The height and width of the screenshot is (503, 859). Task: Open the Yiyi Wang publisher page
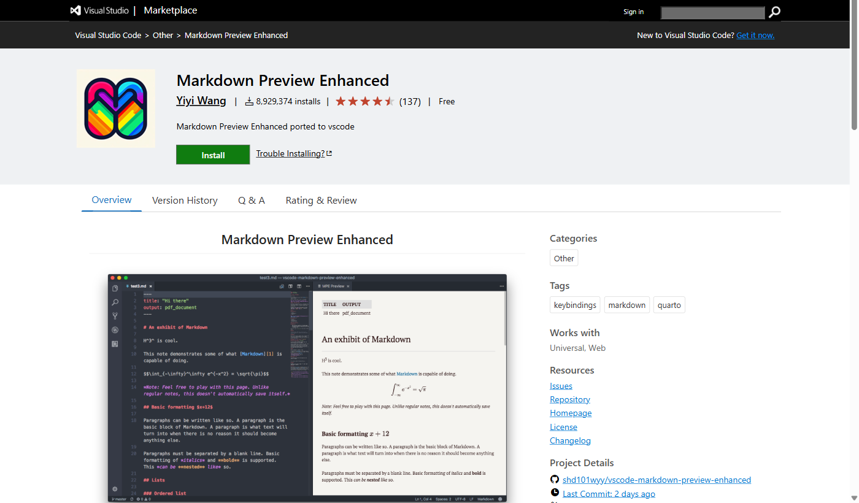pyautogui.click(x=201, y=100)
